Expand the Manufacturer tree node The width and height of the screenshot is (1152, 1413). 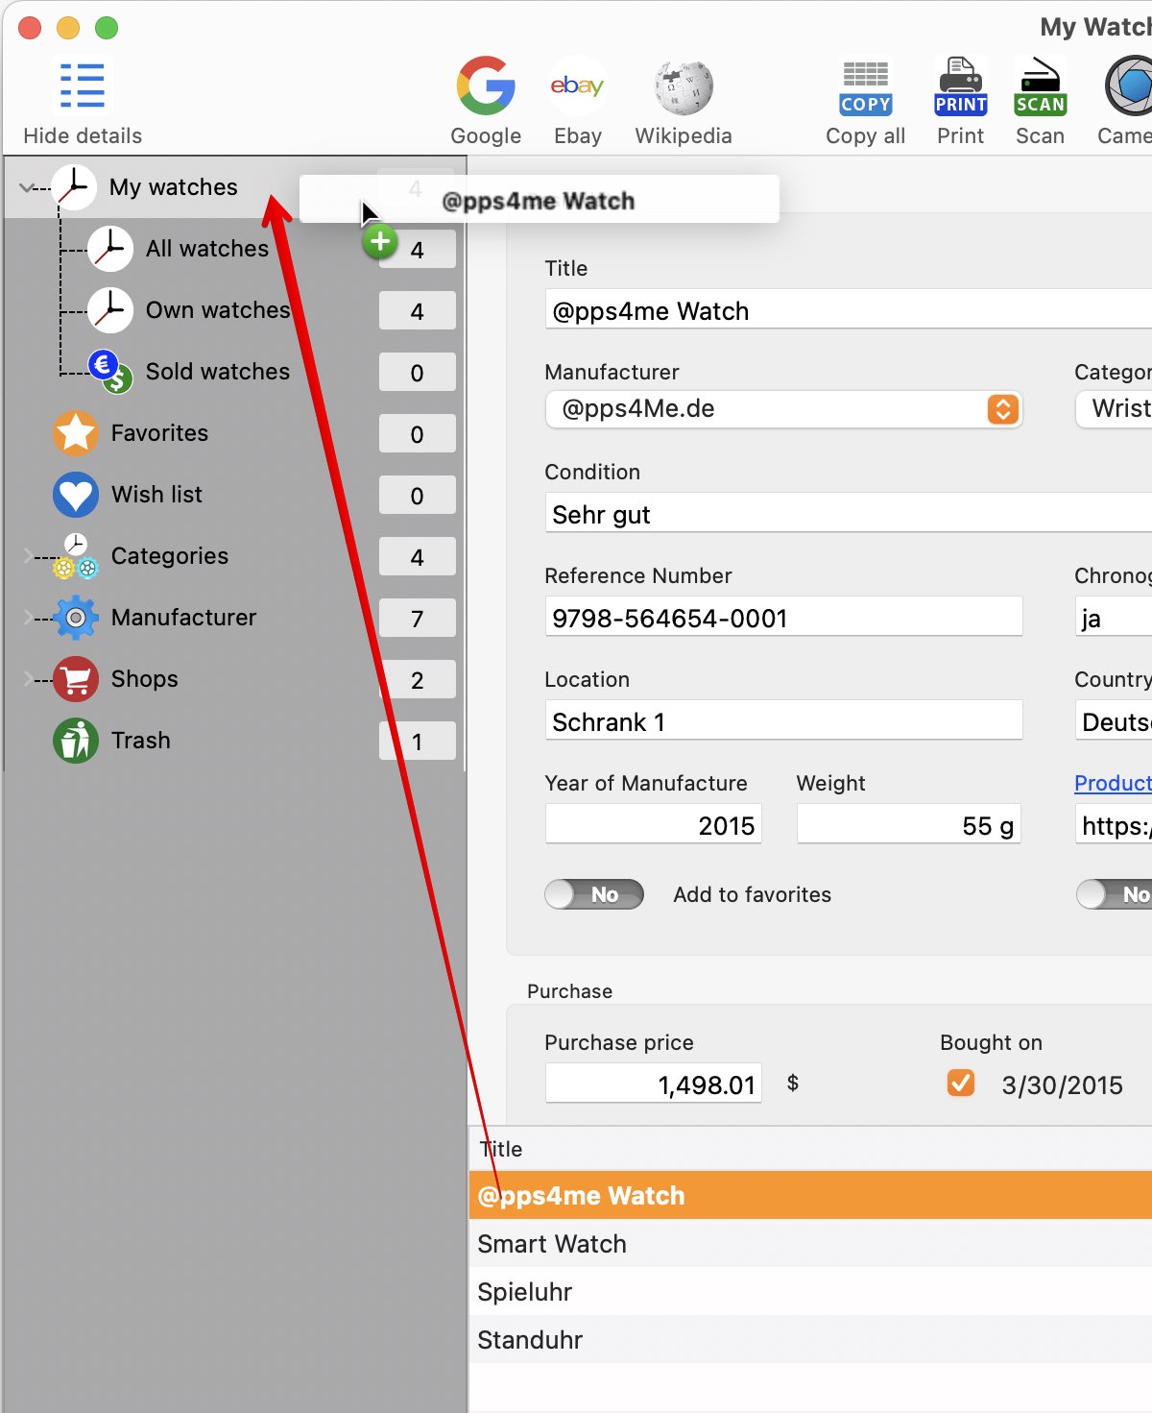[27, 618]
